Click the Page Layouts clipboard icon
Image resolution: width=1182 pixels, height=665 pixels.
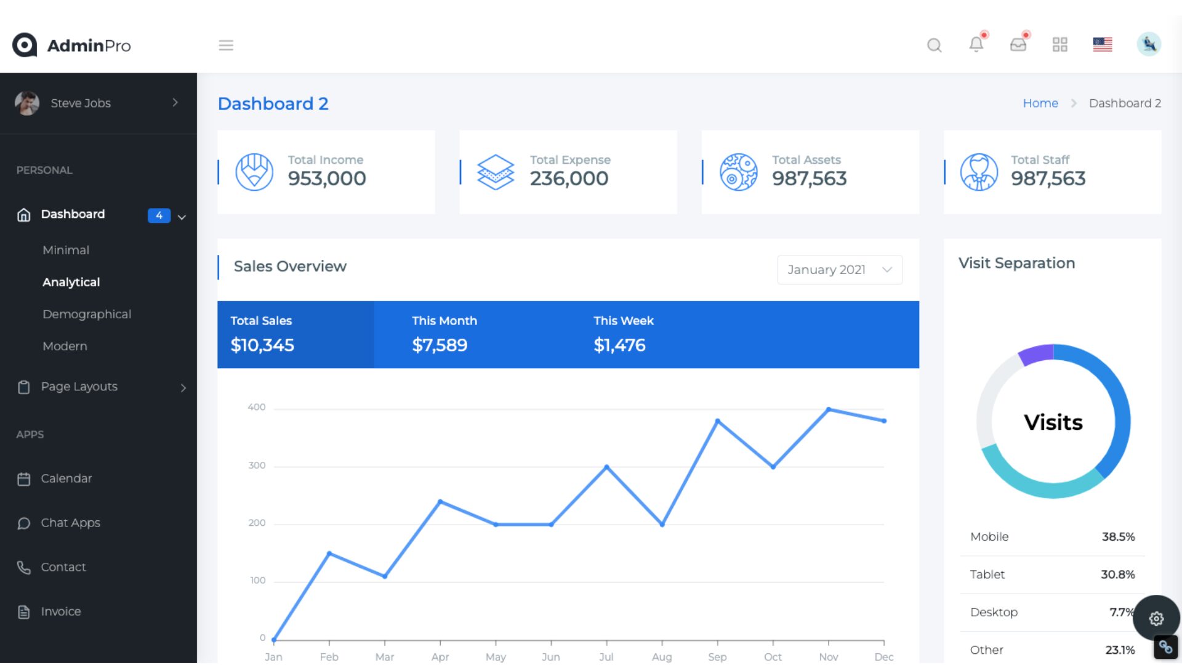pos(23,387)
